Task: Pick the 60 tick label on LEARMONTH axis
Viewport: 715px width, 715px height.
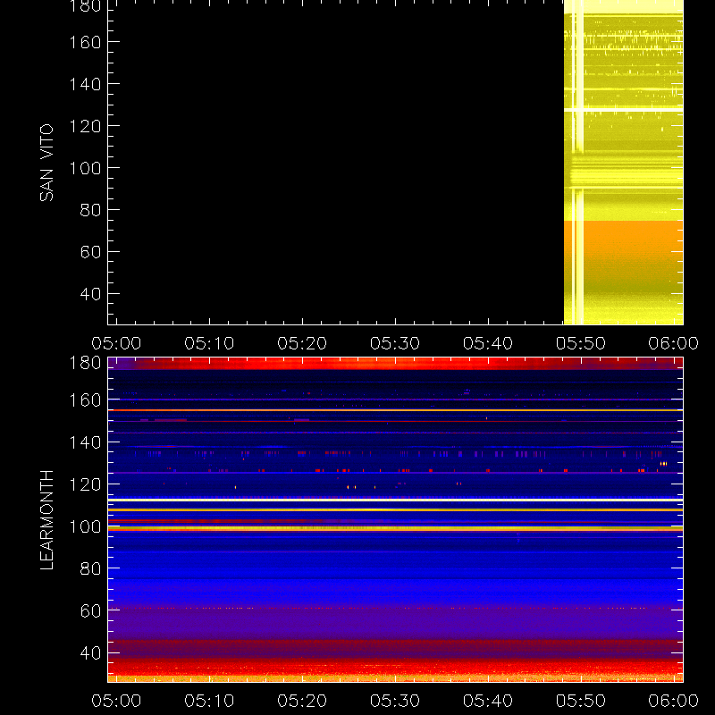Action: pyautogui.click(x=90, y=611)
